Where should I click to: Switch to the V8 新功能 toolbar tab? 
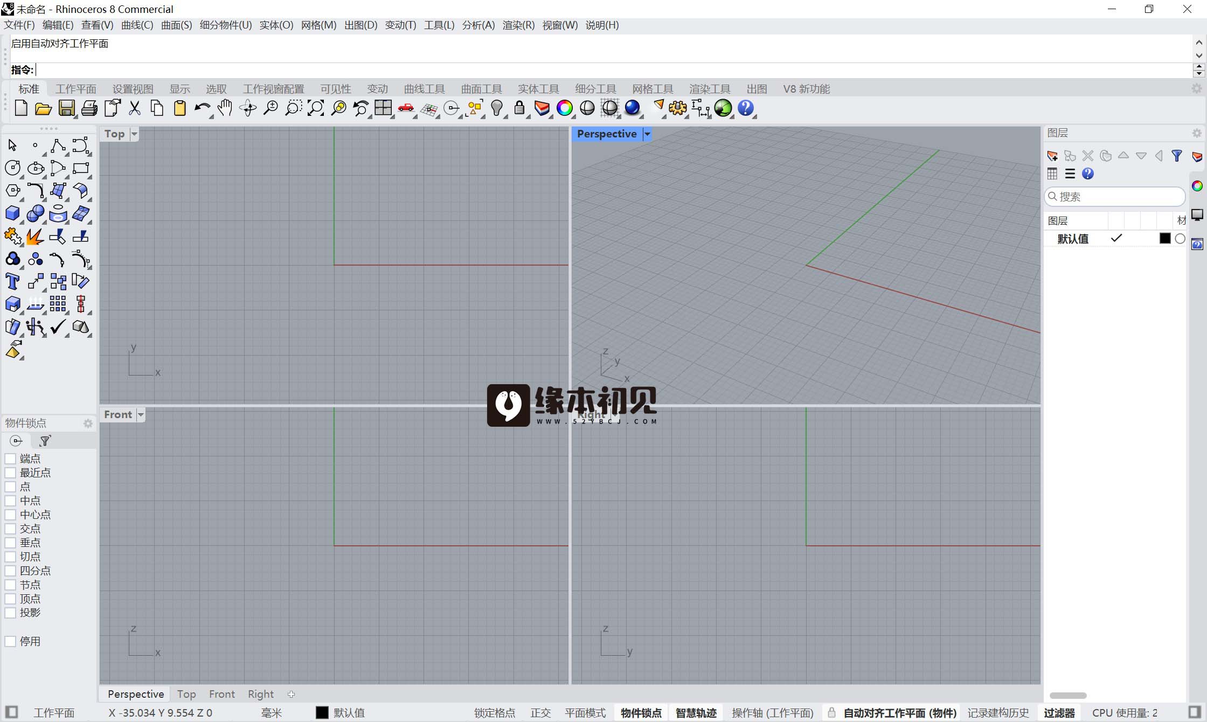point(806,89)
